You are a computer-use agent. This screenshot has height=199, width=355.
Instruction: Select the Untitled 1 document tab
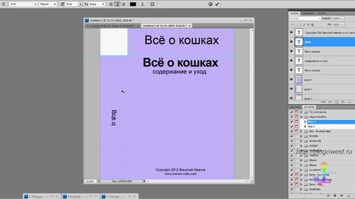pyautogui.click(x=166, y=26)
